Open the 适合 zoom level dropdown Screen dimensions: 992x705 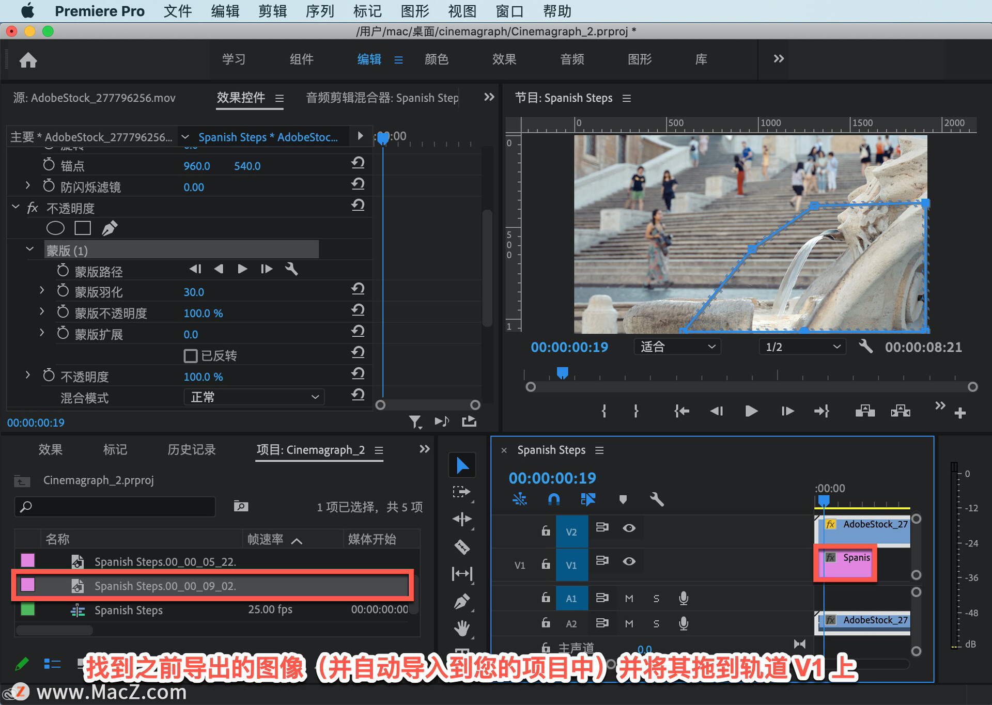[x=677, y=347]
